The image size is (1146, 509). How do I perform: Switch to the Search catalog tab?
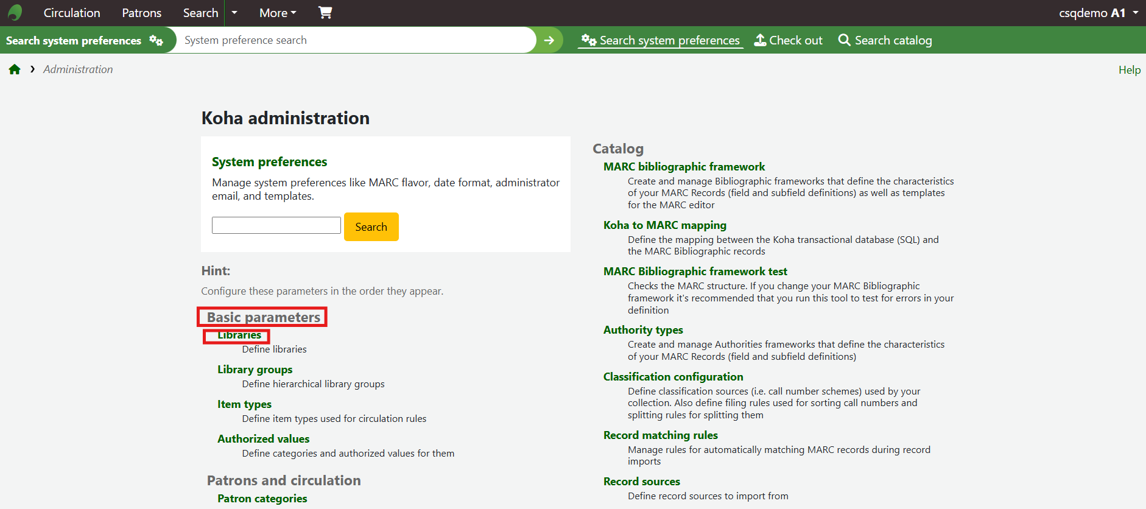click(885, 40)
